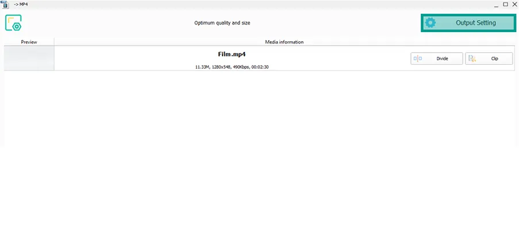Maximize the MP4 window

pos(505,4)
